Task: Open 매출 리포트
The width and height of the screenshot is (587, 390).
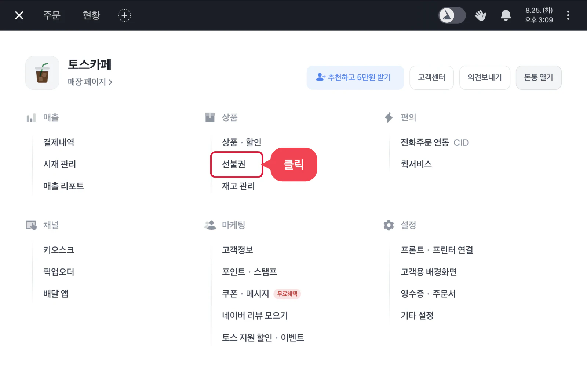Action: 63,186
